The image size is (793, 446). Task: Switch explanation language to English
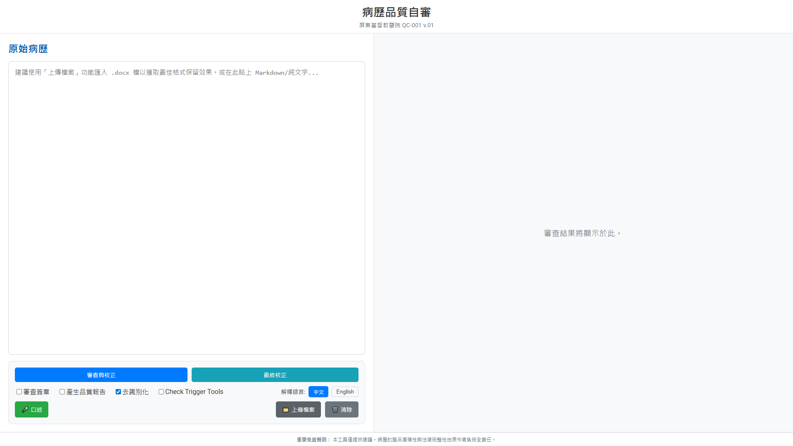tap(344, 391)
